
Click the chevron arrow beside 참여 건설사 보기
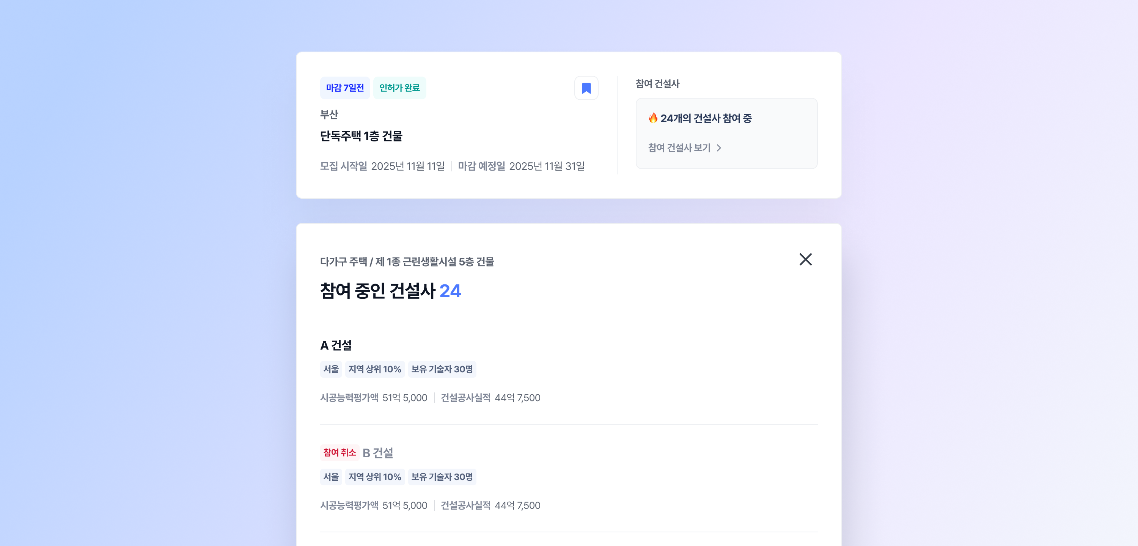point(719,147)
